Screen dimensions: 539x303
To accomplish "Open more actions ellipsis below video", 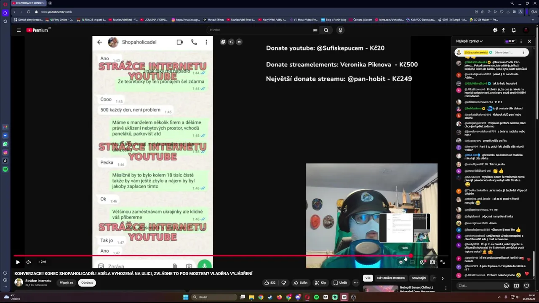I will (356, 283).
